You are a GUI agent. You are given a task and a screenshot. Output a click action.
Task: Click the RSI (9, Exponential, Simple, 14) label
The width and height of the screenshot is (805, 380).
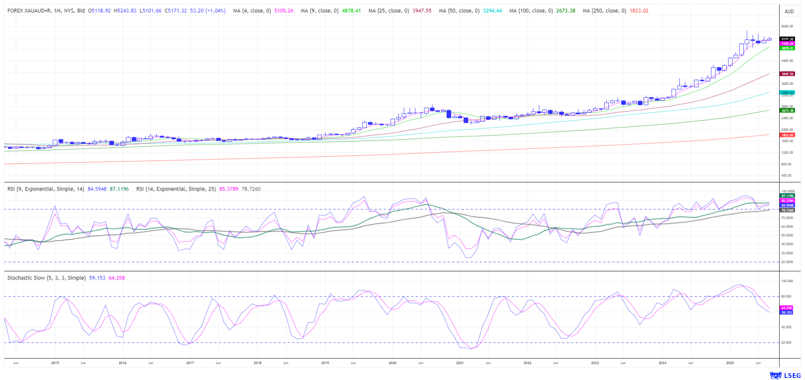pyautogui.click(x=46, y=189)
